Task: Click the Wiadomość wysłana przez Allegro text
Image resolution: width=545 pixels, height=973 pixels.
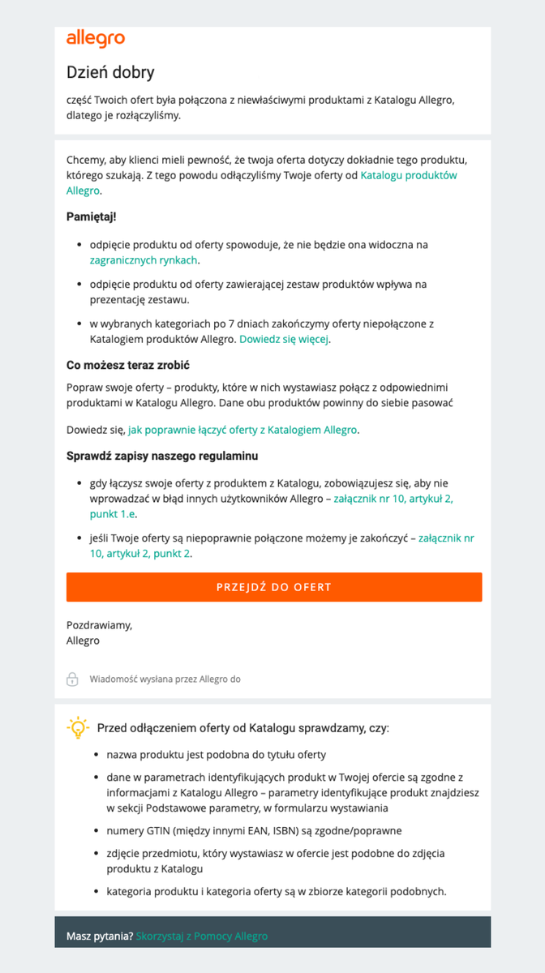Action: coord(165,679)
